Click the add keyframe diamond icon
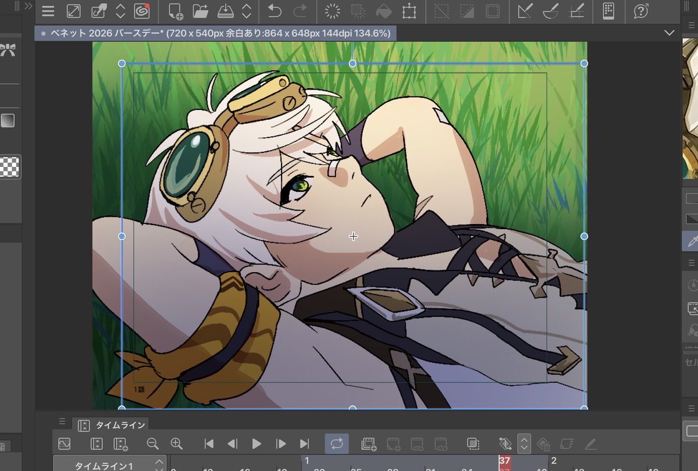This screenshot has height=471, width=698. 505,444
